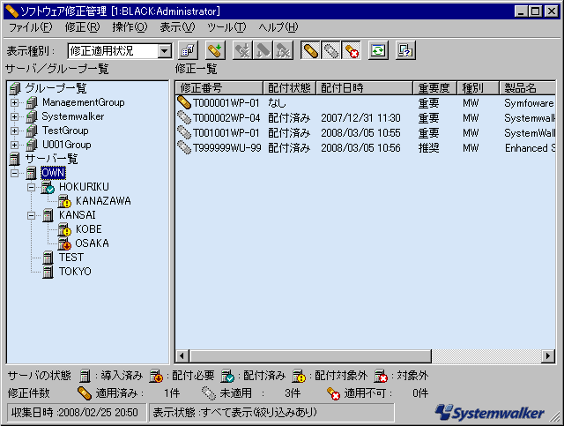Viewport: 564px width, 426px height.
Task: Select the グループ一覧 root item
Action: coord(56,88)
